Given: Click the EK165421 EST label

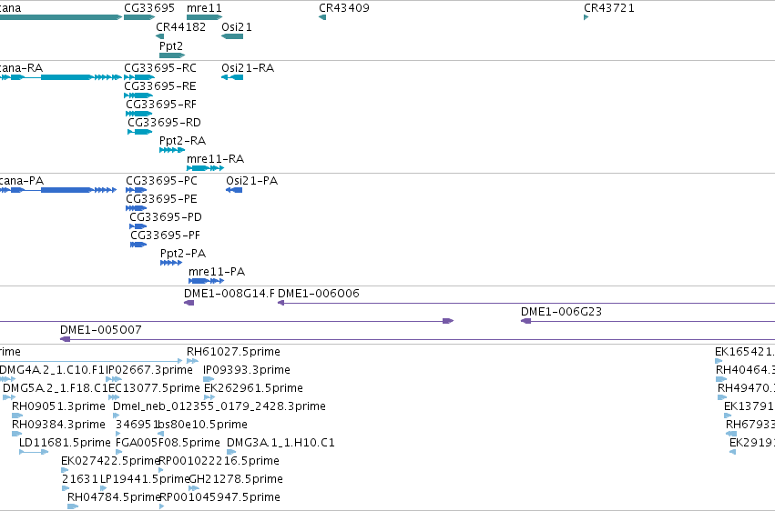Looking at the screenshot, I should [745, 352].
